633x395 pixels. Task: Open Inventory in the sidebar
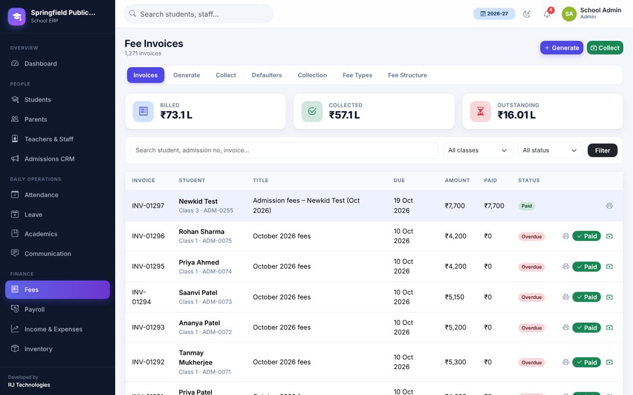coord(58,348)
